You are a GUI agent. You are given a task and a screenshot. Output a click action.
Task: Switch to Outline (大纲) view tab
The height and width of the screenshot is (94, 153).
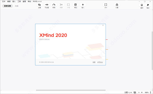(17, 6)
